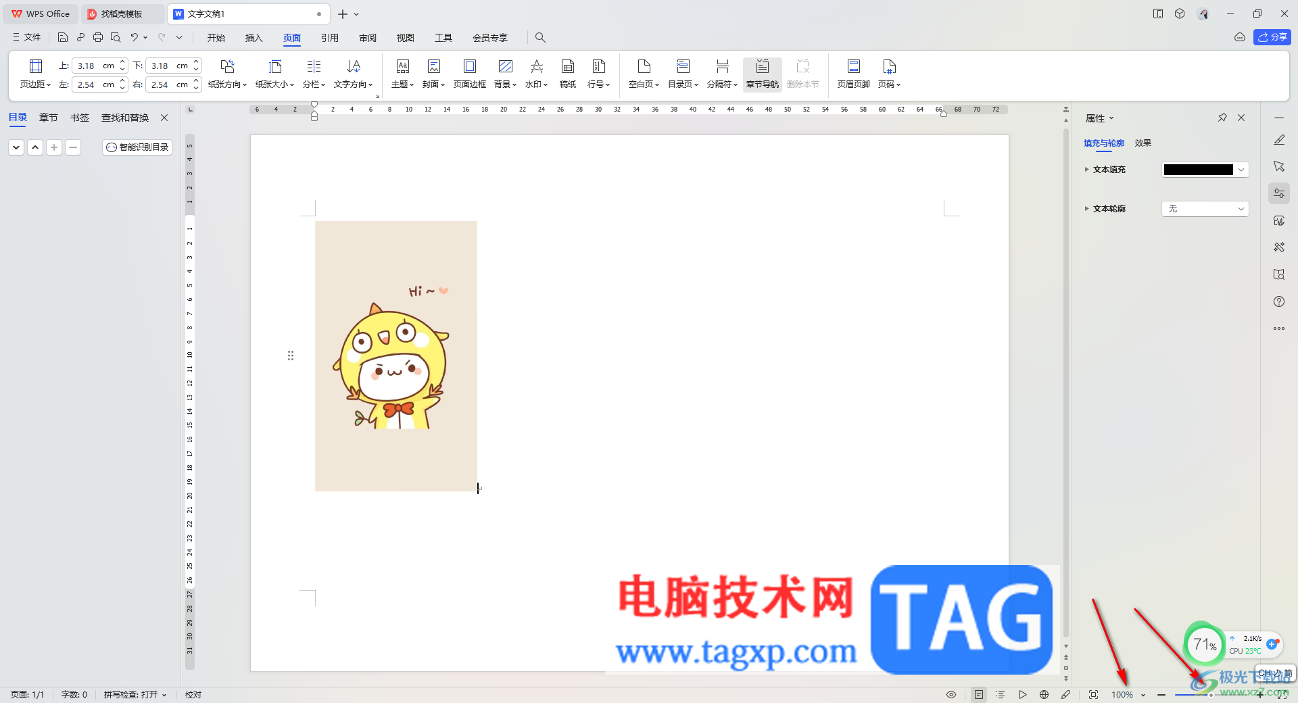Switch to outline view in status bar
The width and height of the screenshot is (1298, 703).
click(x=1001, y=695)
